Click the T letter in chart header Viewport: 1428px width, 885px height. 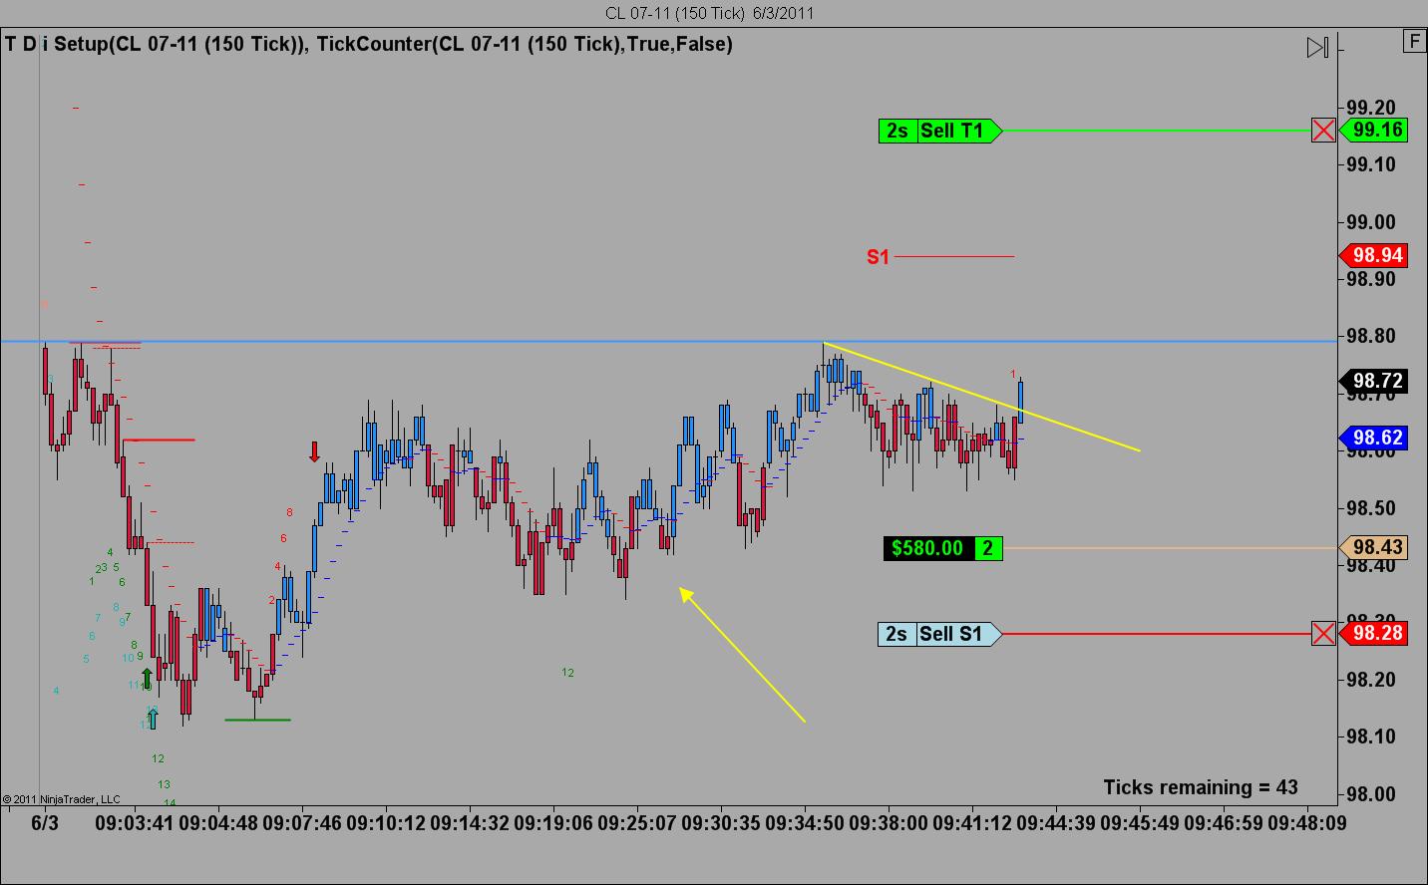(x=11, y=44)
